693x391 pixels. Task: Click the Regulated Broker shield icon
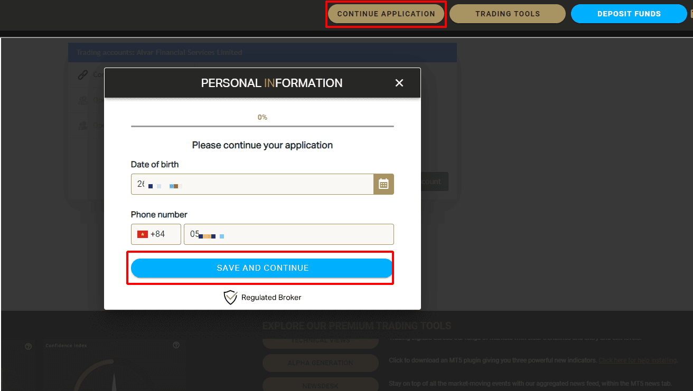(x=230, y=298)
